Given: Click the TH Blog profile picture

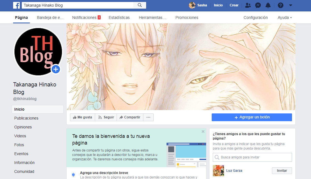Looking at the screenshot, I should (x=38, y=52).
